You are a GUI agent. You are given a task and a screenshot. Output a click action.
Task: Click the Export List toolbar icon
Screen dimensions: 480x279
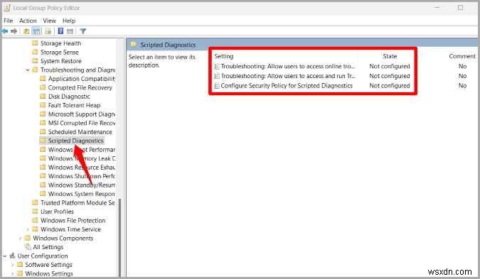(48, 31)
